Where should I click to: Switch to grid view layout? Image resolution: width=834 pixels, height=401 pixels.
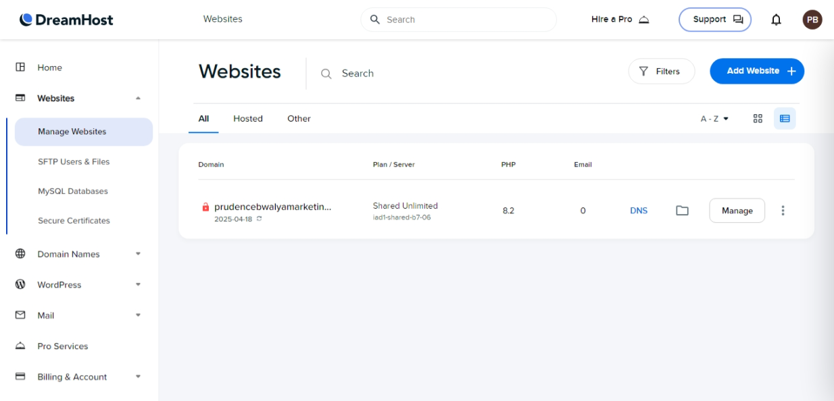[x=758, y=118]
